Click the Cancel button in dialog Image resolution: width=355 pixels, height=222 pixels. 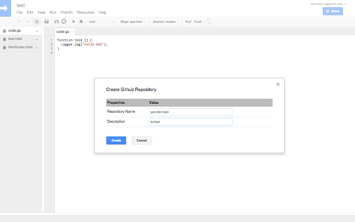pos(141,140)
